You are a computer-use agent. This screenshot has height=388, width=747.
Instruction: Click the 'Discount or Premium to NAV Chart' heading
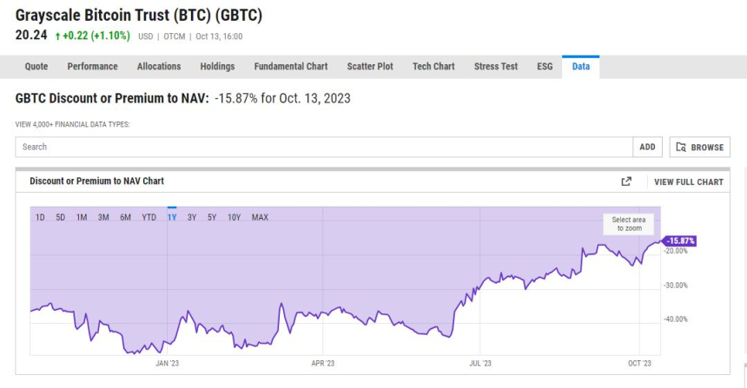pyautogui.click(x=96, y=181)
